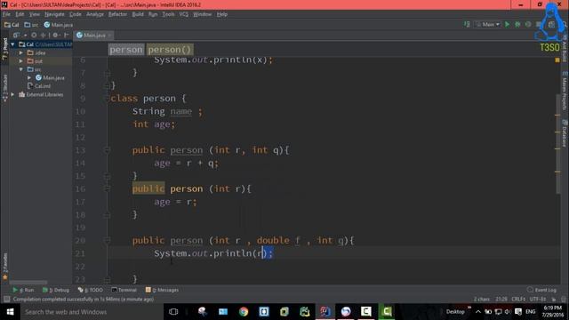Click the Search the web and Windows box
This screenshot has width=569, height=320.
[x=92, y=312]
